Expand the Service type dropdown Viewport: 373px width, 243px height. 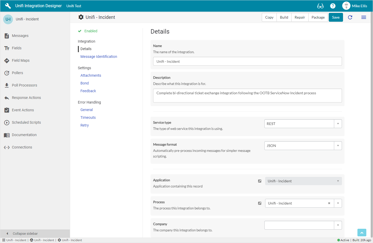tap(338, 124)
